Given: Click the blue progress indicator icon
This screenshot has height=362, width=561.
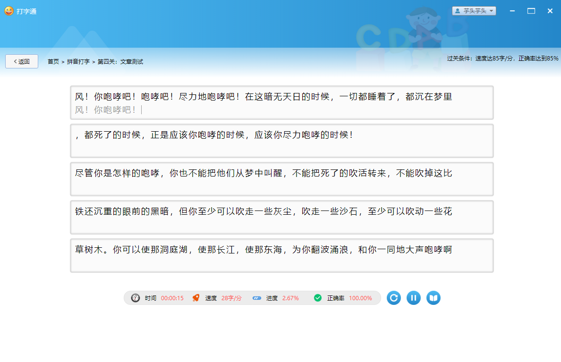Looking at the screenshot, I should 257,298.
